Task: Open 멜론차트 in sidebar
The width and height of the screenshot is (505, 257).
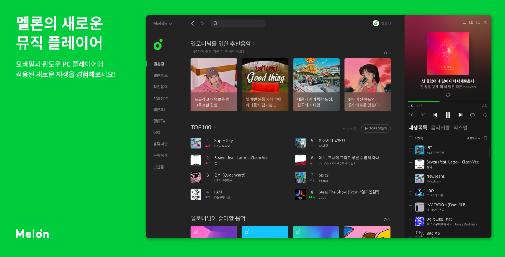Action: 160,75
